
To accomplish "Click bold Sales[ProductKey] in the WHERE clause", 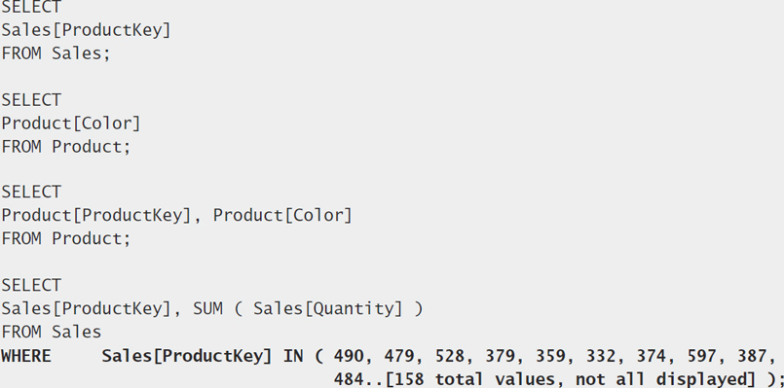I will [187, 356].
